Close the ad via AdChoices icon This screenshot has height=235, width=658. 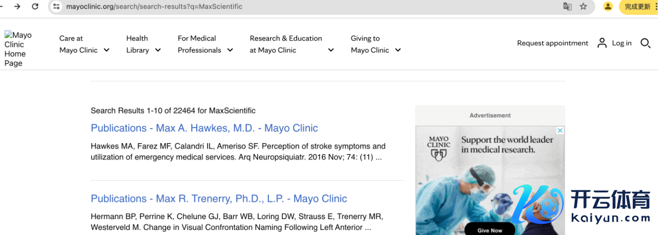[x=560, y=130]
